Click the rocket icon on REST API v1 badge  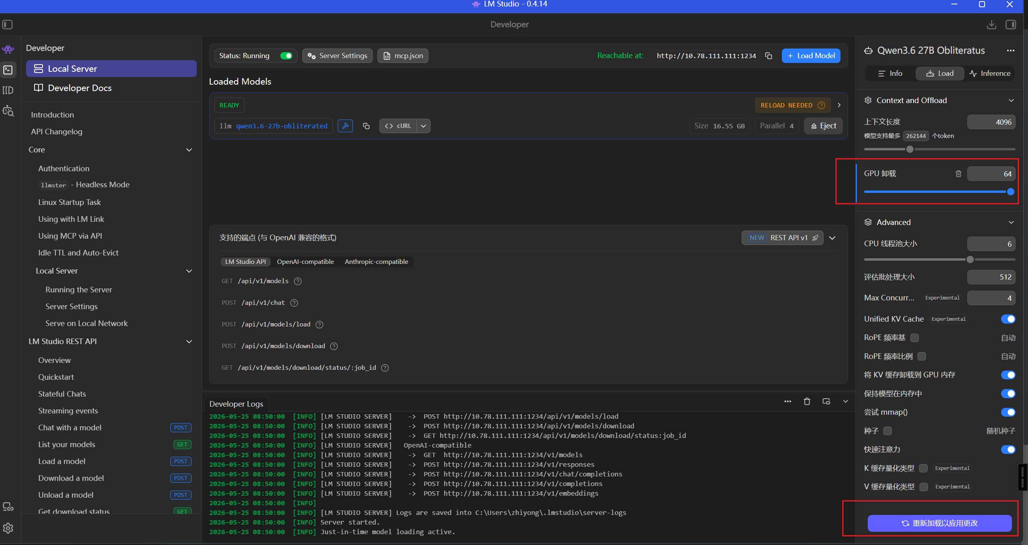tap(815, 238)
